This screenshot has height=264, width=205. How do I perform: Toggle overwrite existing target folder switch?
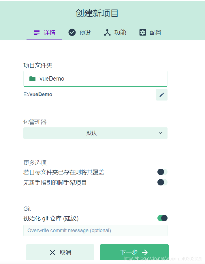(x=162, y=172)
